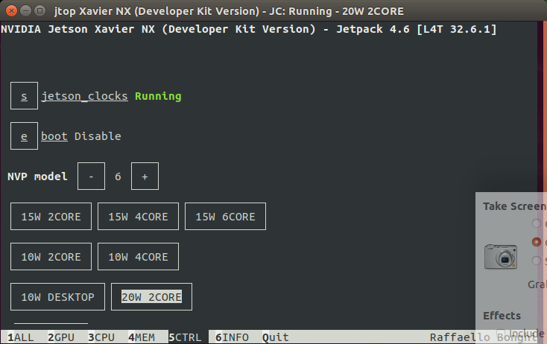Image resolution: width=547 pixels, height=344 pixels.
Task: Click Quit in the bottom bar
Action: point(276,337)
